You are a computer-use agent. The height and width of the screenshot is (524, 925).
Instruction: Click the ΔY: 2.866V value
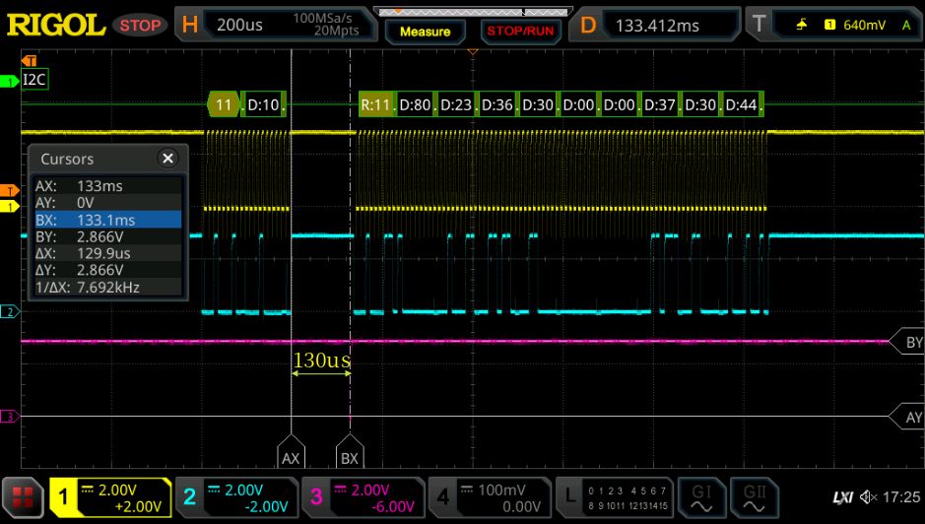pos(99,270)
